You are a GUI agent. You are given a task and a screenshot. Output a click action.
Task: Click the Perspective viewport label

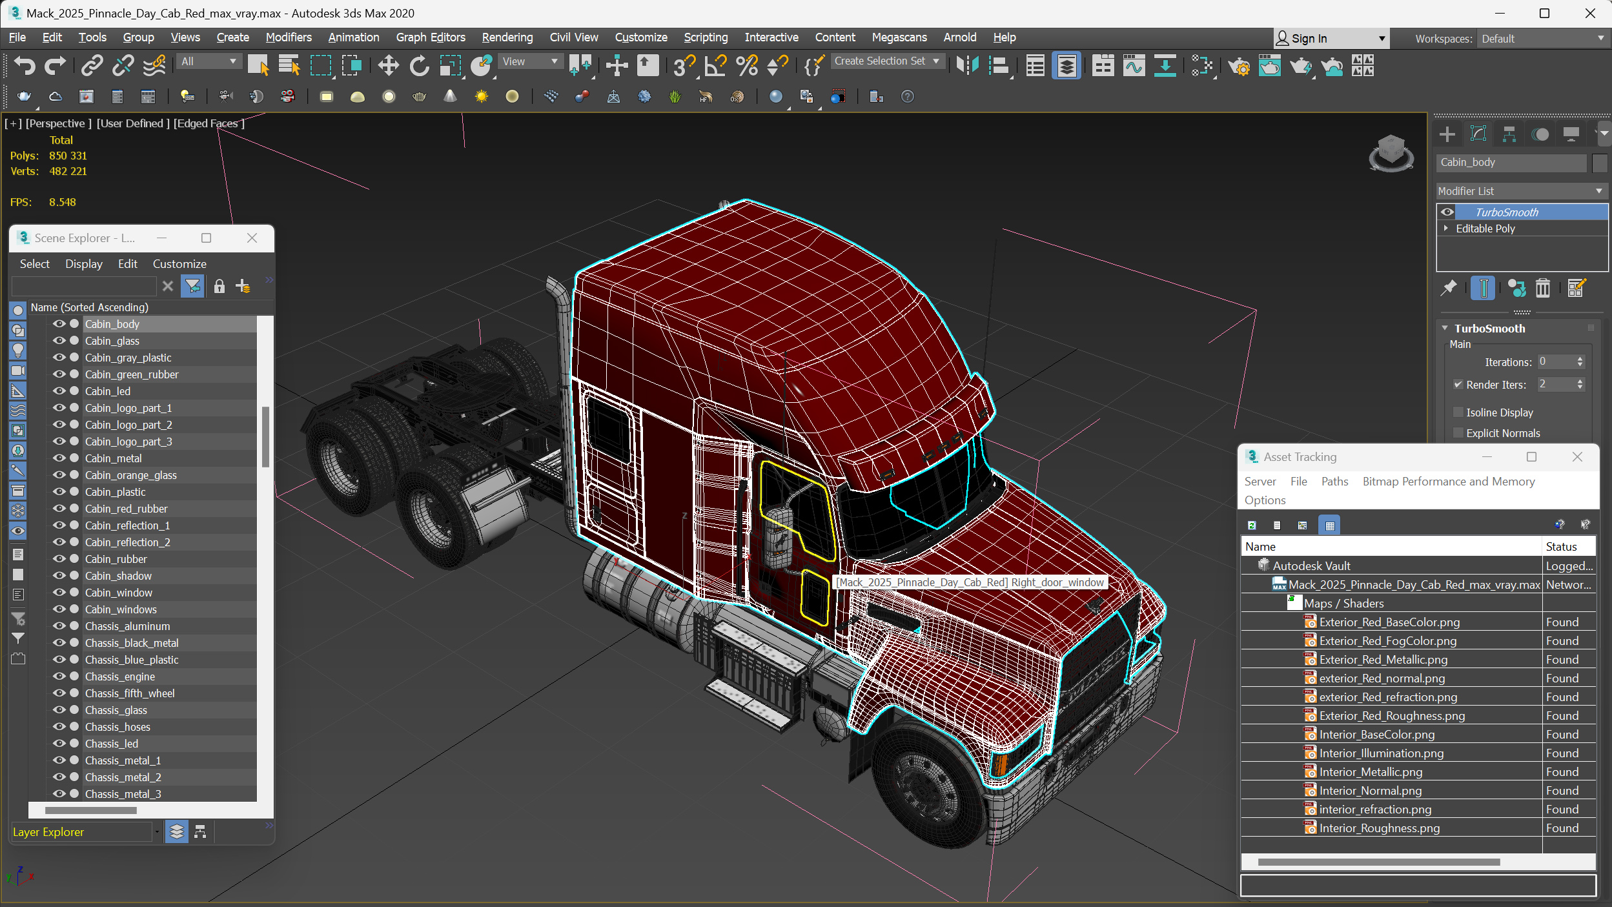(58, 123)
